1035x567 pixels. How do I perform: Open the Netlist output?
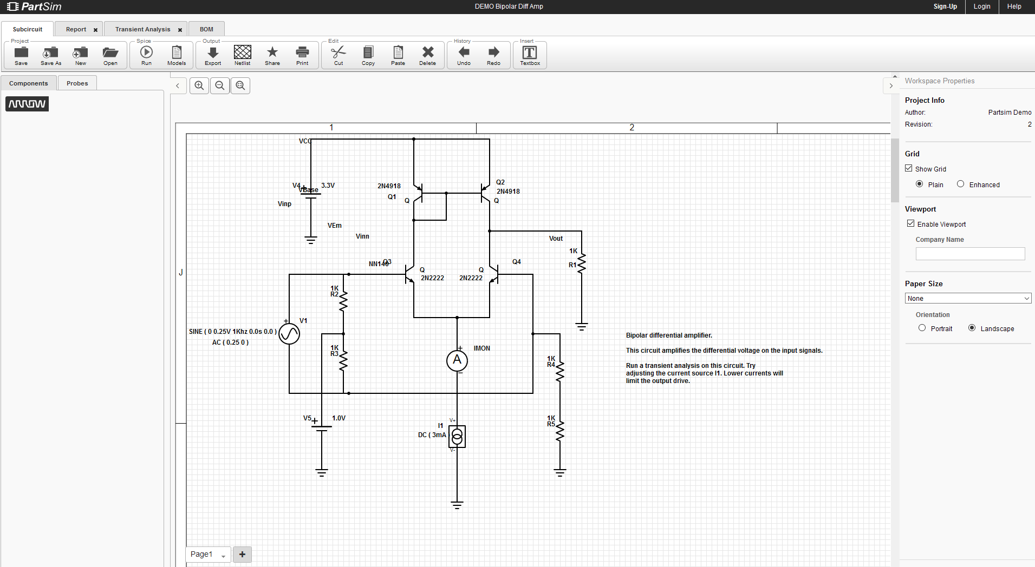pyautogui.click(x=242, y=55)
